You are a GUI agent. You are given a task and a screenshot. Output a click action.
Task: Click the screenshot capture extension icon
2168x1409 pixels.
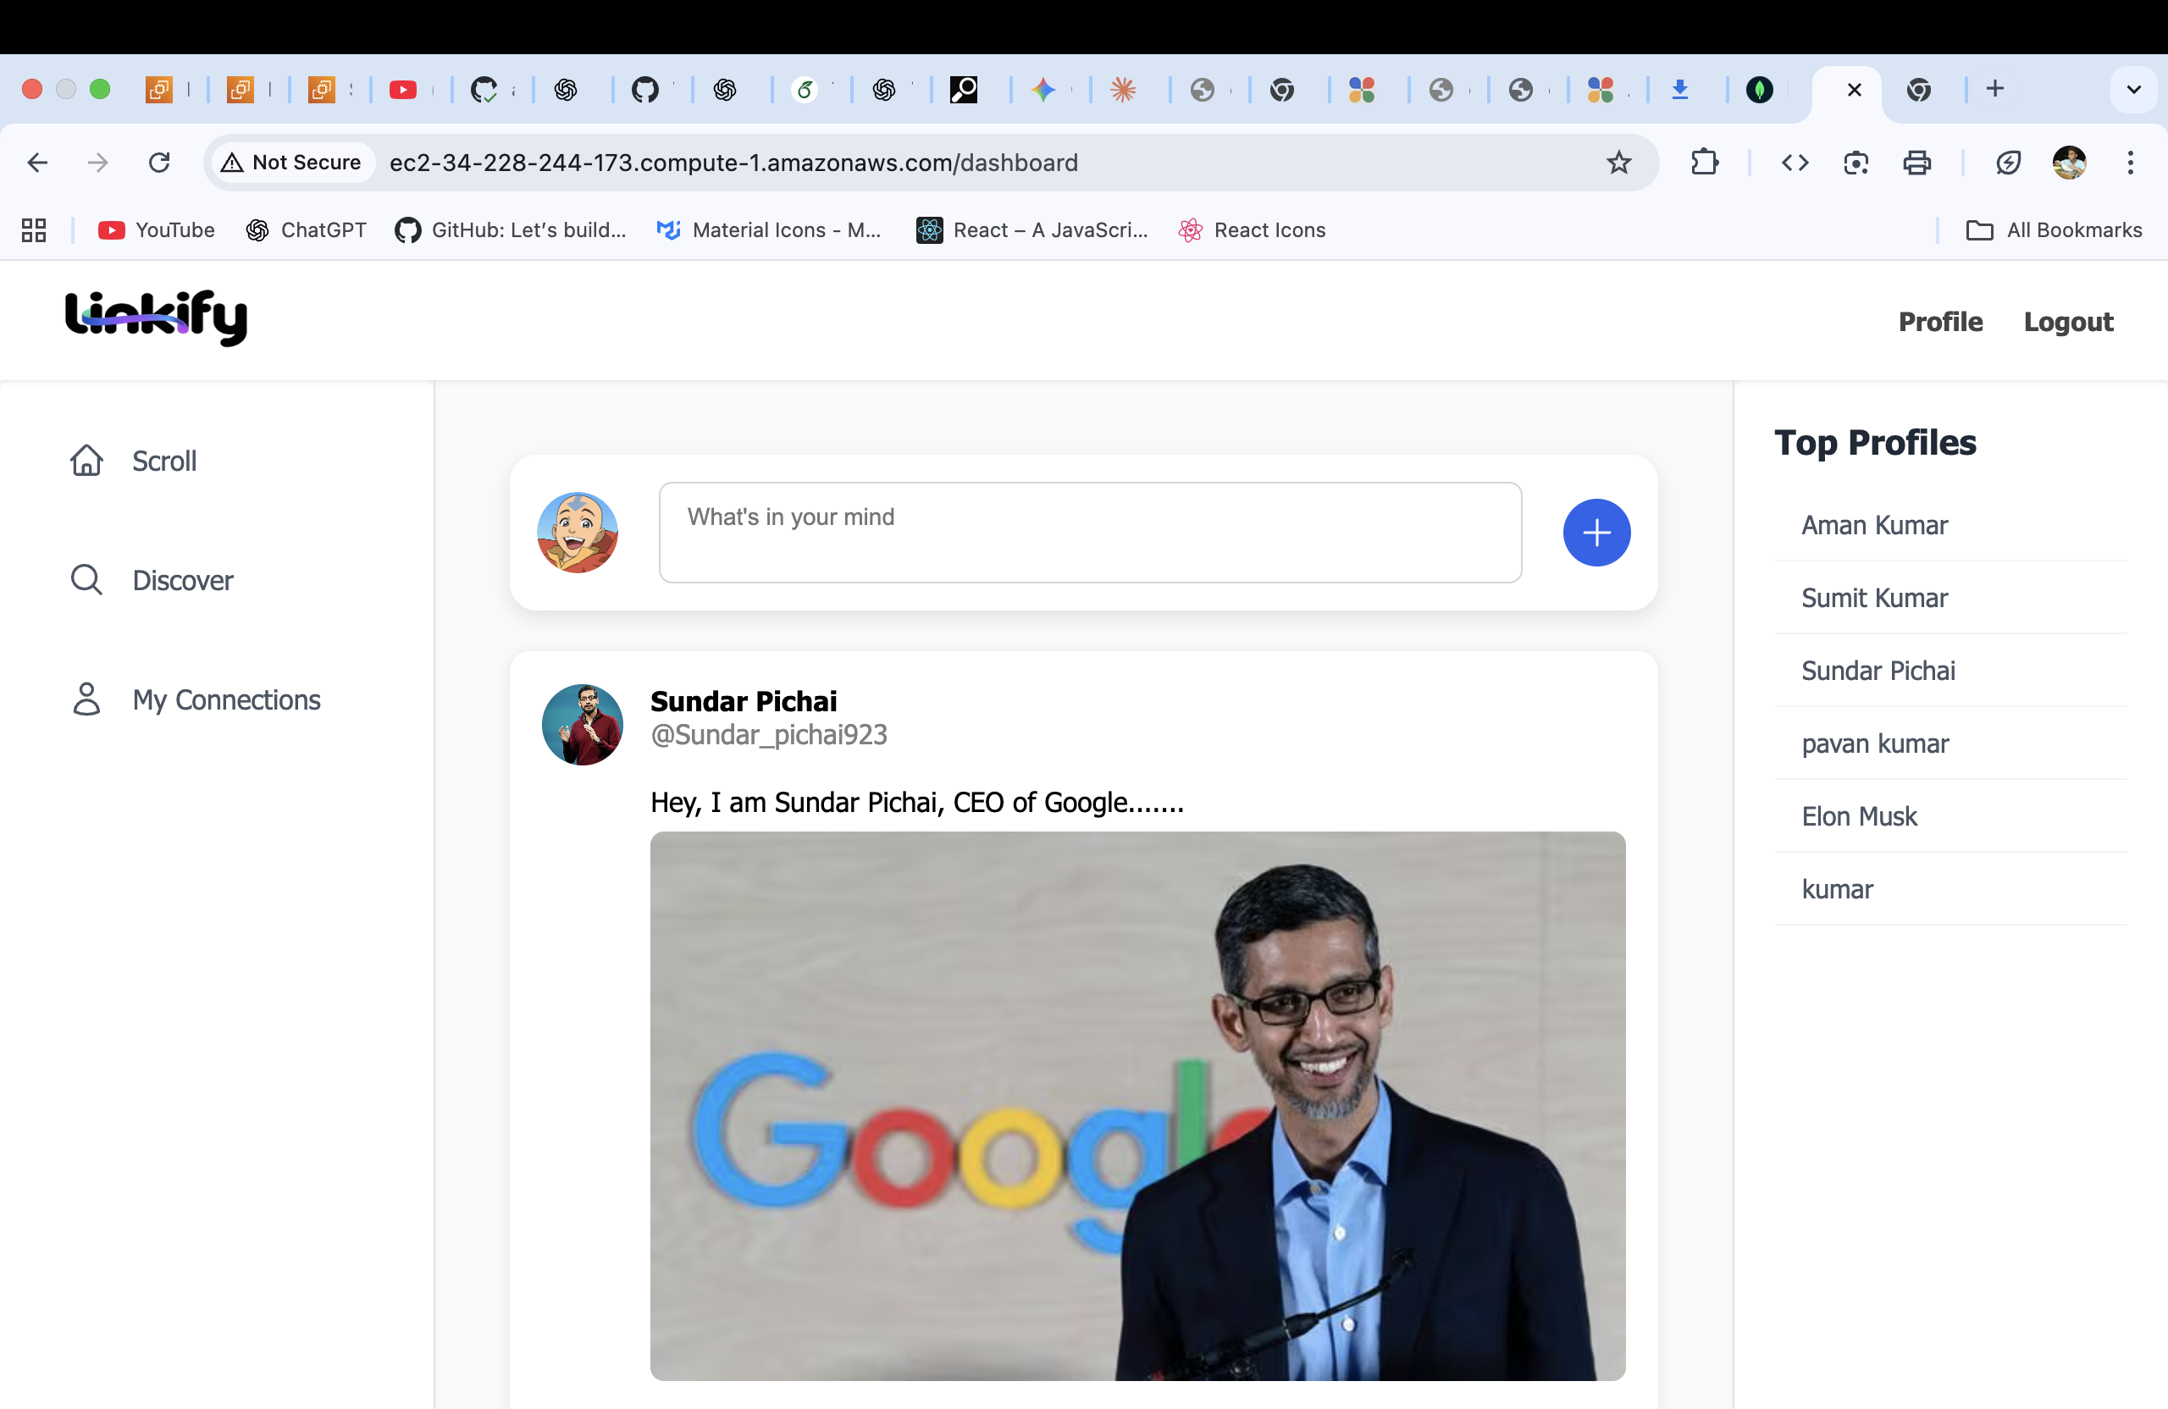point(1856,163)
